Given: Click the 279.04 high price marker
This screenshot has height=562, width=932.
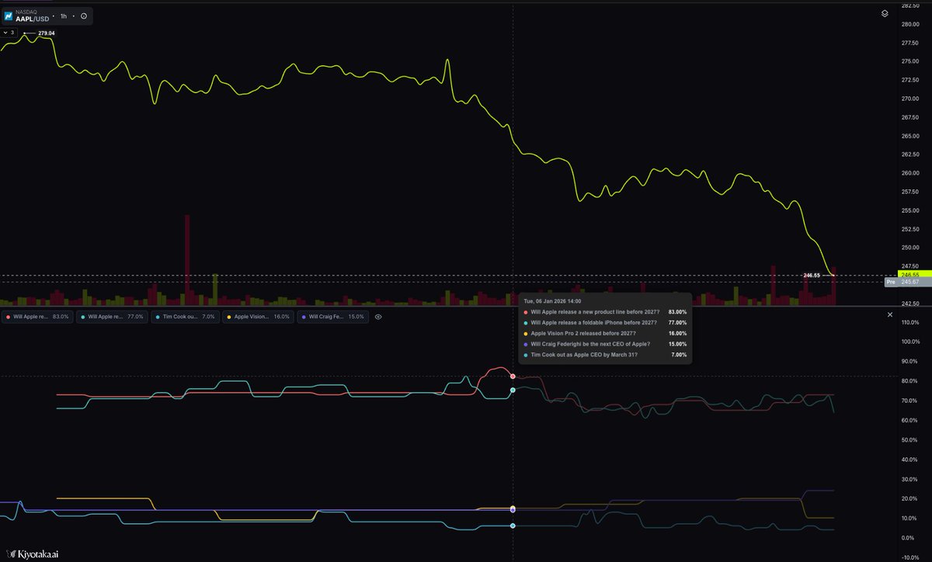Looking at the screenshot, I should point(47,33).
